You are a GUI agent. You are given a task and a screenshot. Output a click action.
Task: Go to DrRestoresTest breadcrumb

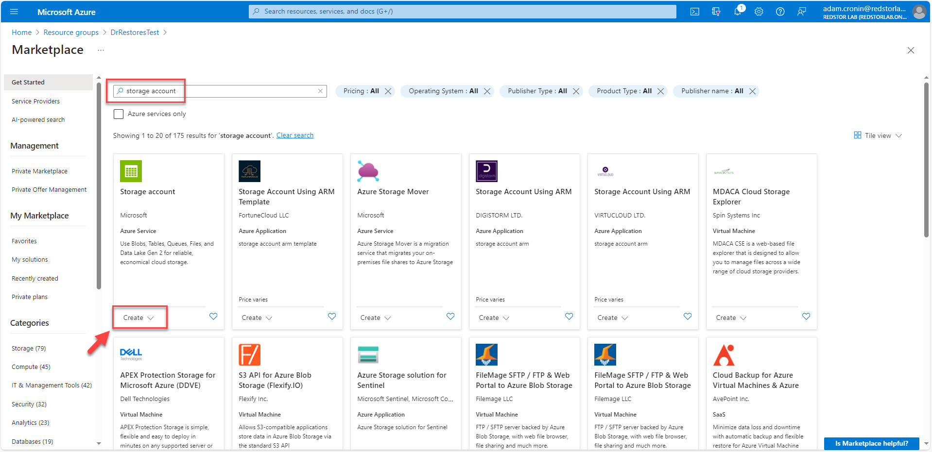135,33
